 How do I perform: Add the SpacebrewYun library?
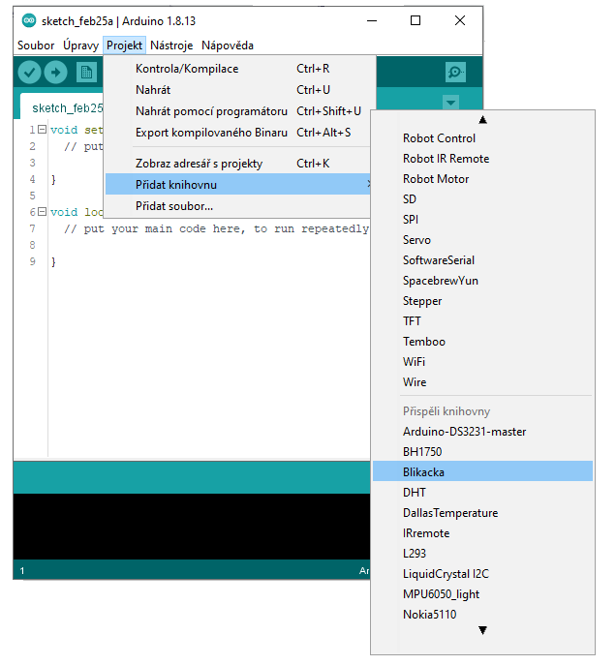(x=482, y=281)
